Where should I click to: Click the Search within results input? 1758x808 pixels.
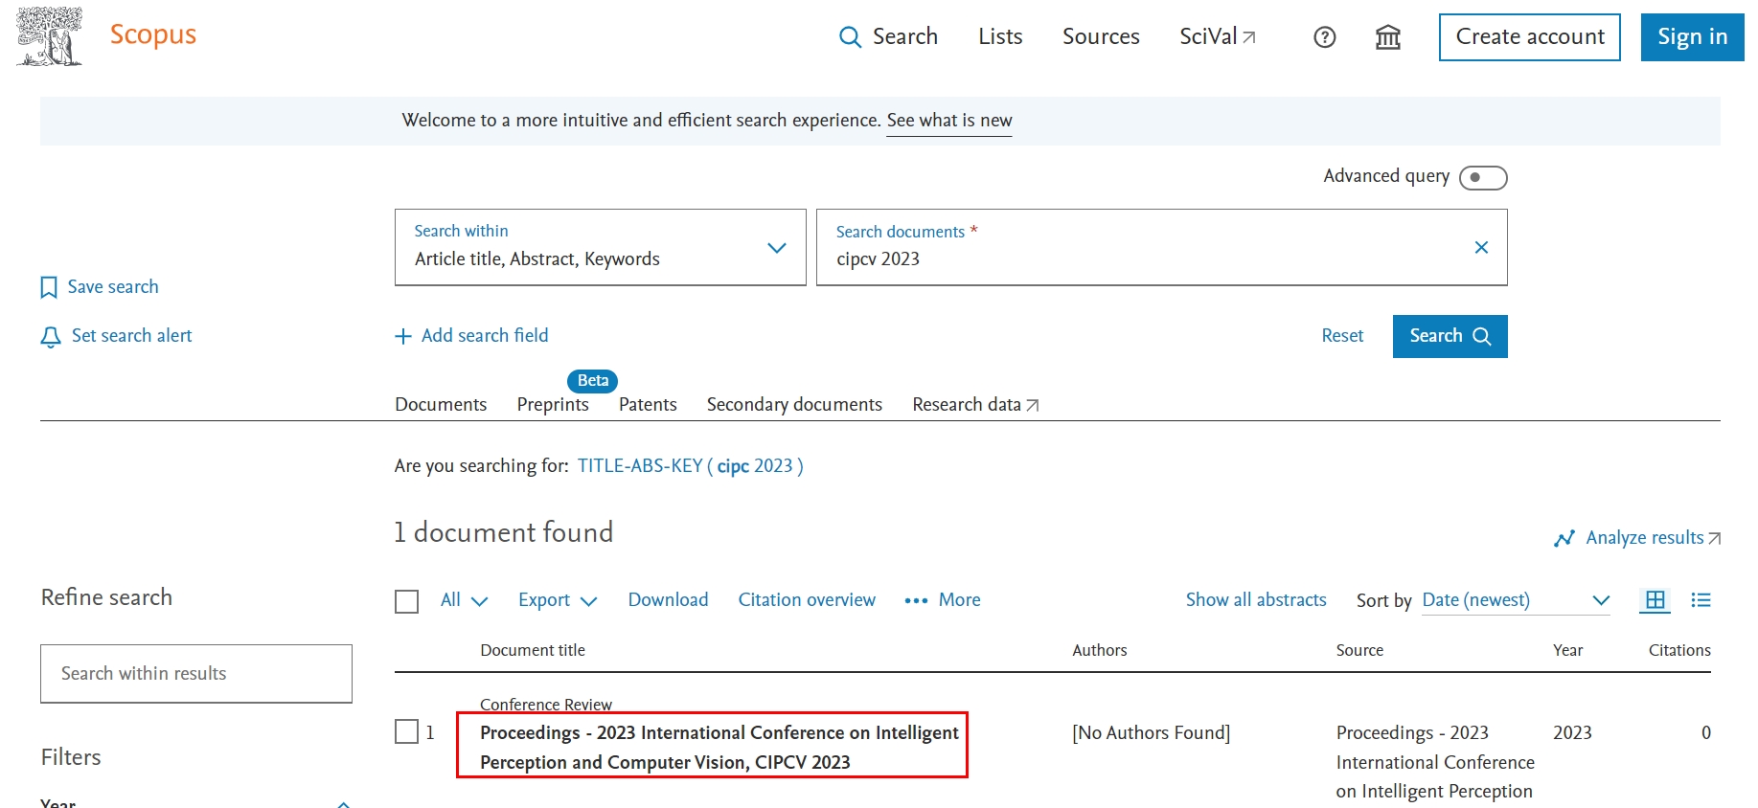(196, 674)
